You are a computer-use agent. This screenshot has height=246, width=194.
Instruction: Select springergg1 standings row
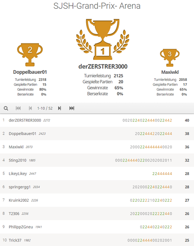coord(97,187)
